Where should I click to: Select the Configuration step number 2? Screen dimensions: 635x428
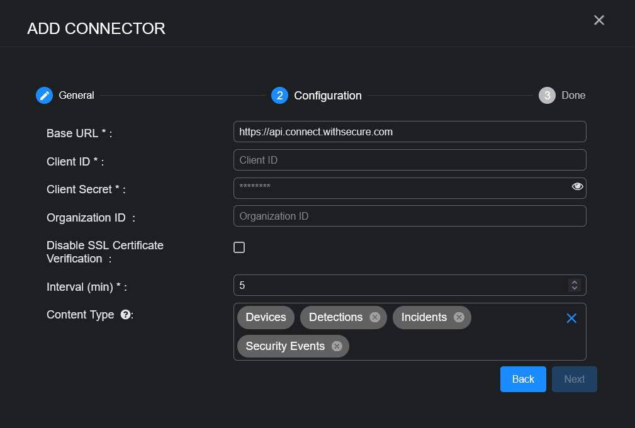279,95
